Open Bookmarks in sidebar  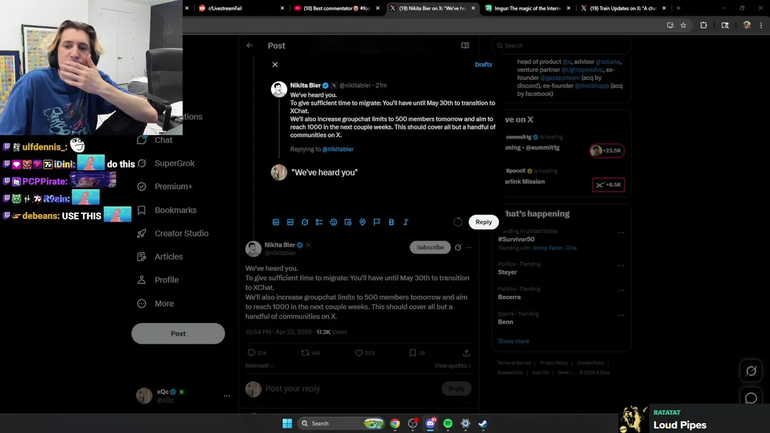coord(167,210)
